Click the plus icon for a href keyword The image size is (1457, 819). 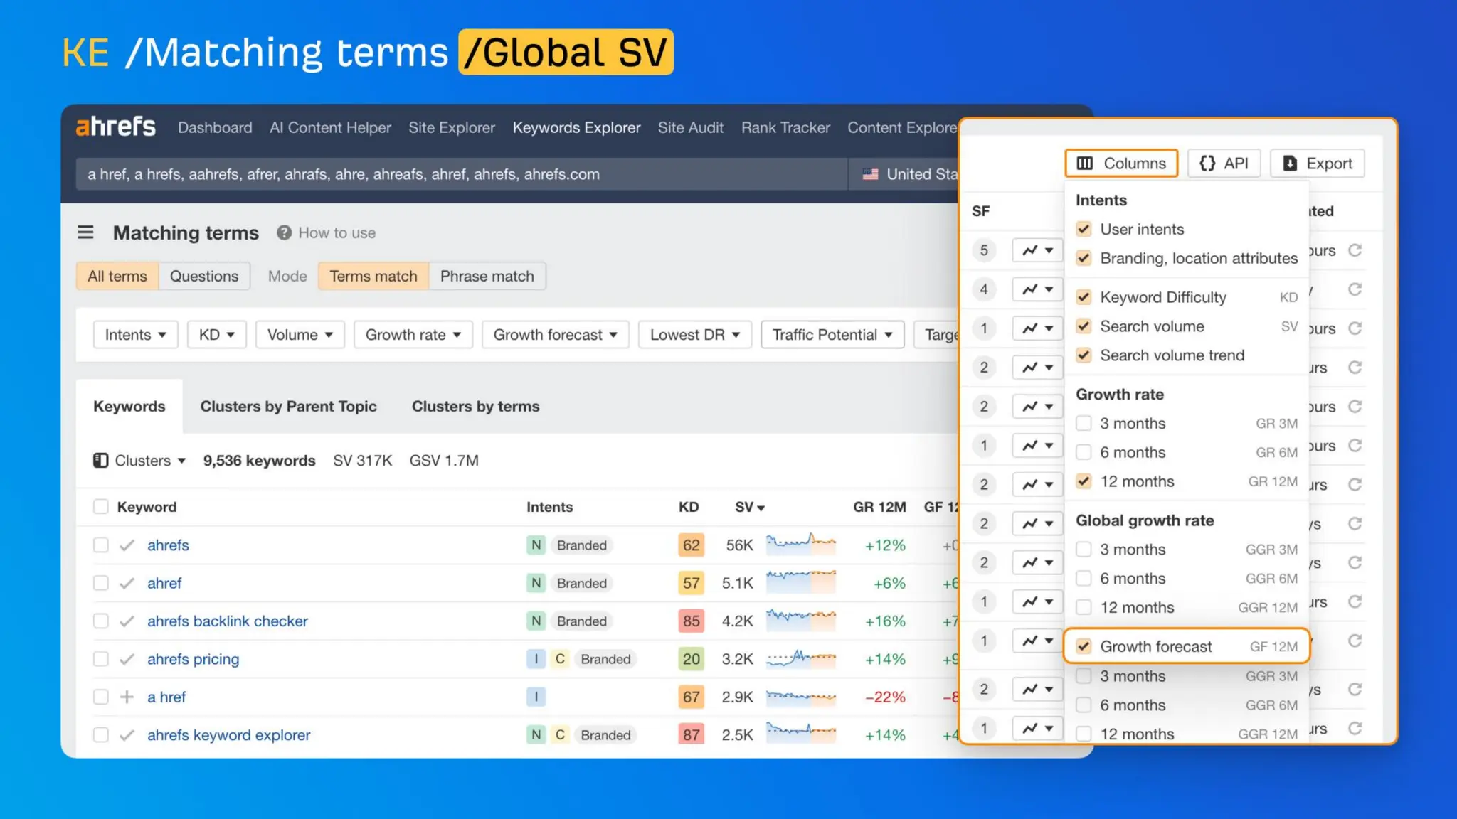pos(127,697)
